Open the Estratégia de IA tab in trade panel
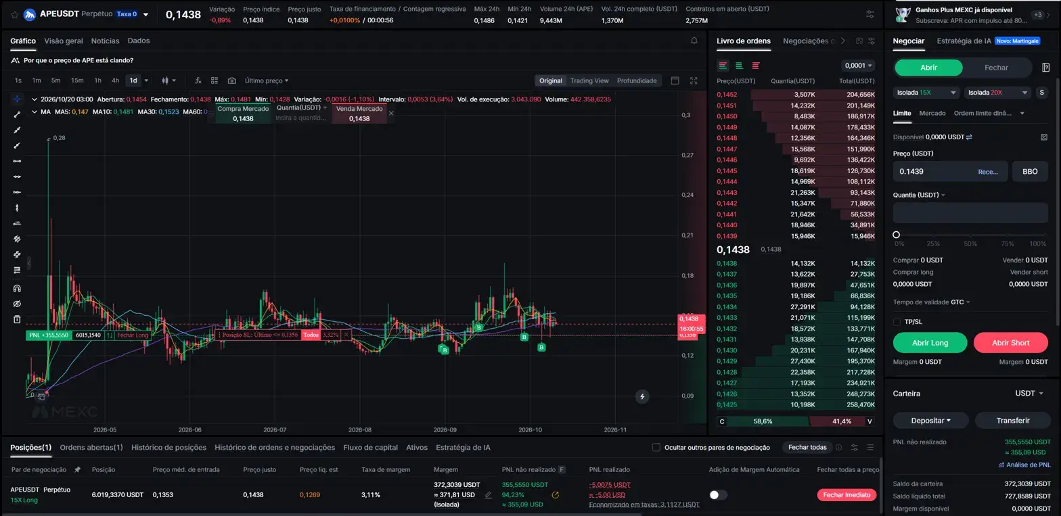 coord(964,41)
